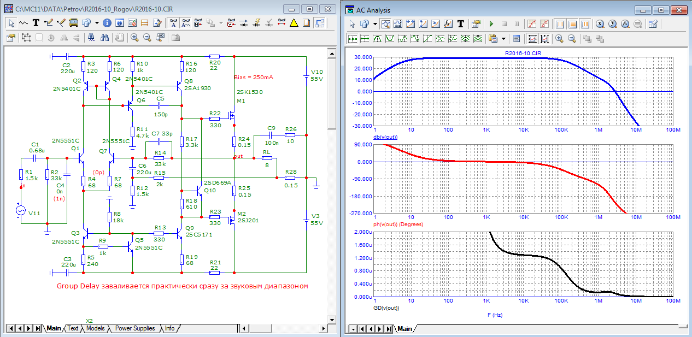
Task: Switch to the Models tab
Action: (x=95, y=328)
